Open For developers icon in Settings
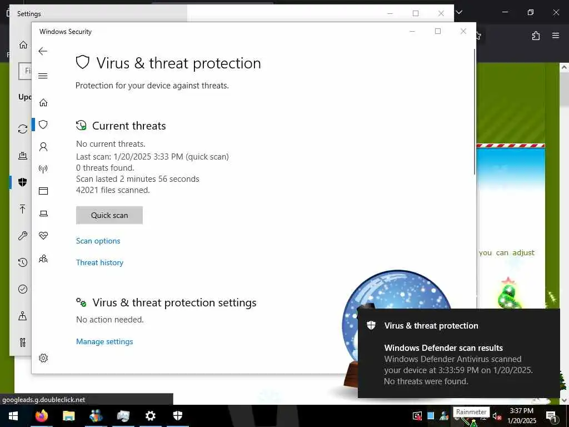 pyautogui.click(x=22, y=342)
